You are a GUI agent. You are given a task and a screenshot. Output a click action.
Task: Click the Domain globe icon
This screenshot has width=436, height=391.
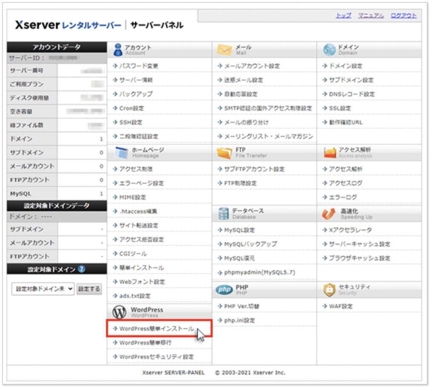tap(329, 50)
